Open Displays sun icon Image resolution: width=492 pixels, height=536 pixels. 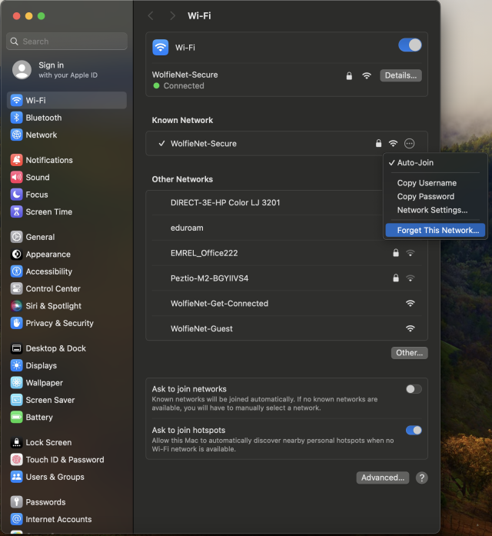click(x=16, y=365)
